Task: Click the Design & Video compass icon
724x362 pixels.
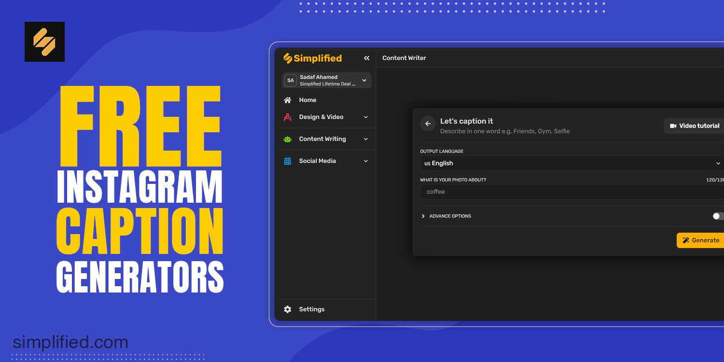Action: click(288, 117)
